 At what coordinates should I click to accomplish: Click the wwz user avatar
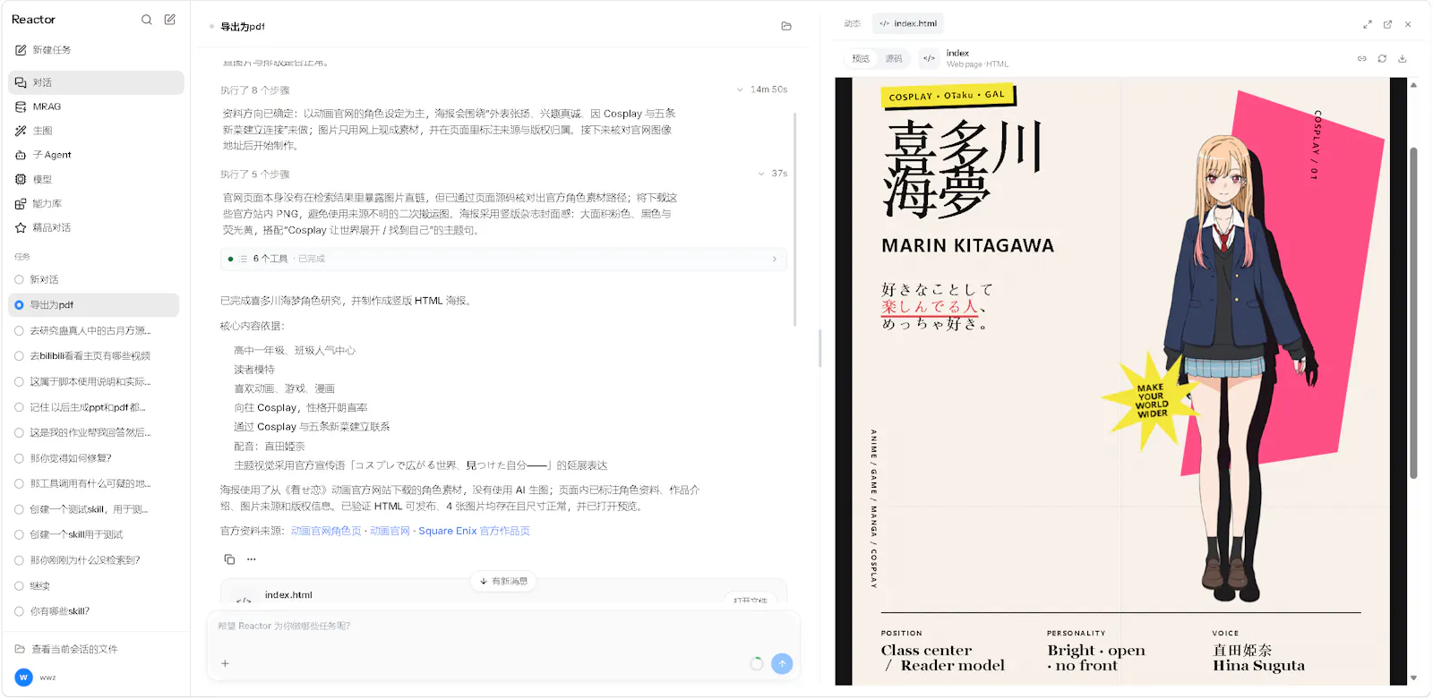pos(24,678)
